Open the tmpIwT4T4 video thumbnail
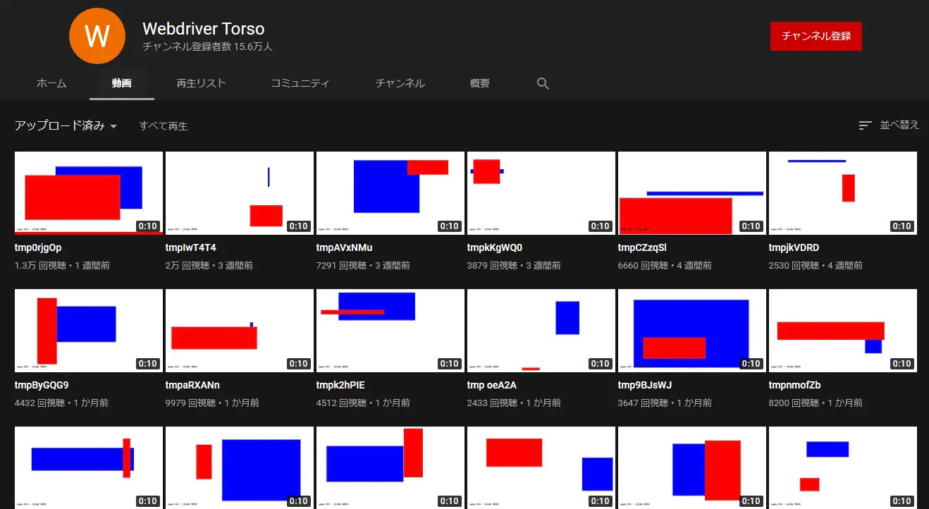The height and width of the screenshot is (509, 929). 239,192
